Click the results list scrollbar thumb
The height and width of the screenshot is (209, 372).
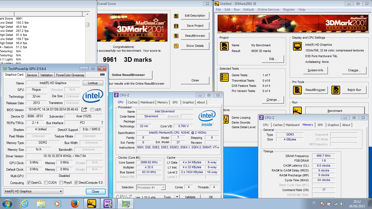pos(87,24)
